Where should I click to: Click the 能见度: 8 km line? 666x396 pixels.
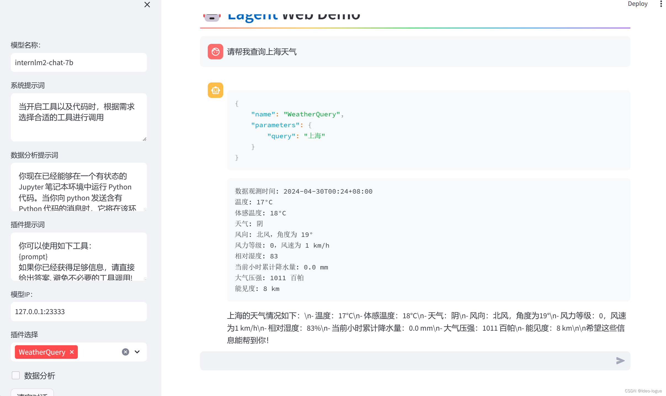[x=257, y=289]
